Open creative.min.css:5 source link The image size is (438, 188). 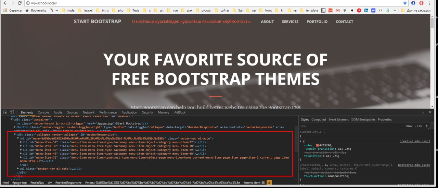click(x=415, y=141)
